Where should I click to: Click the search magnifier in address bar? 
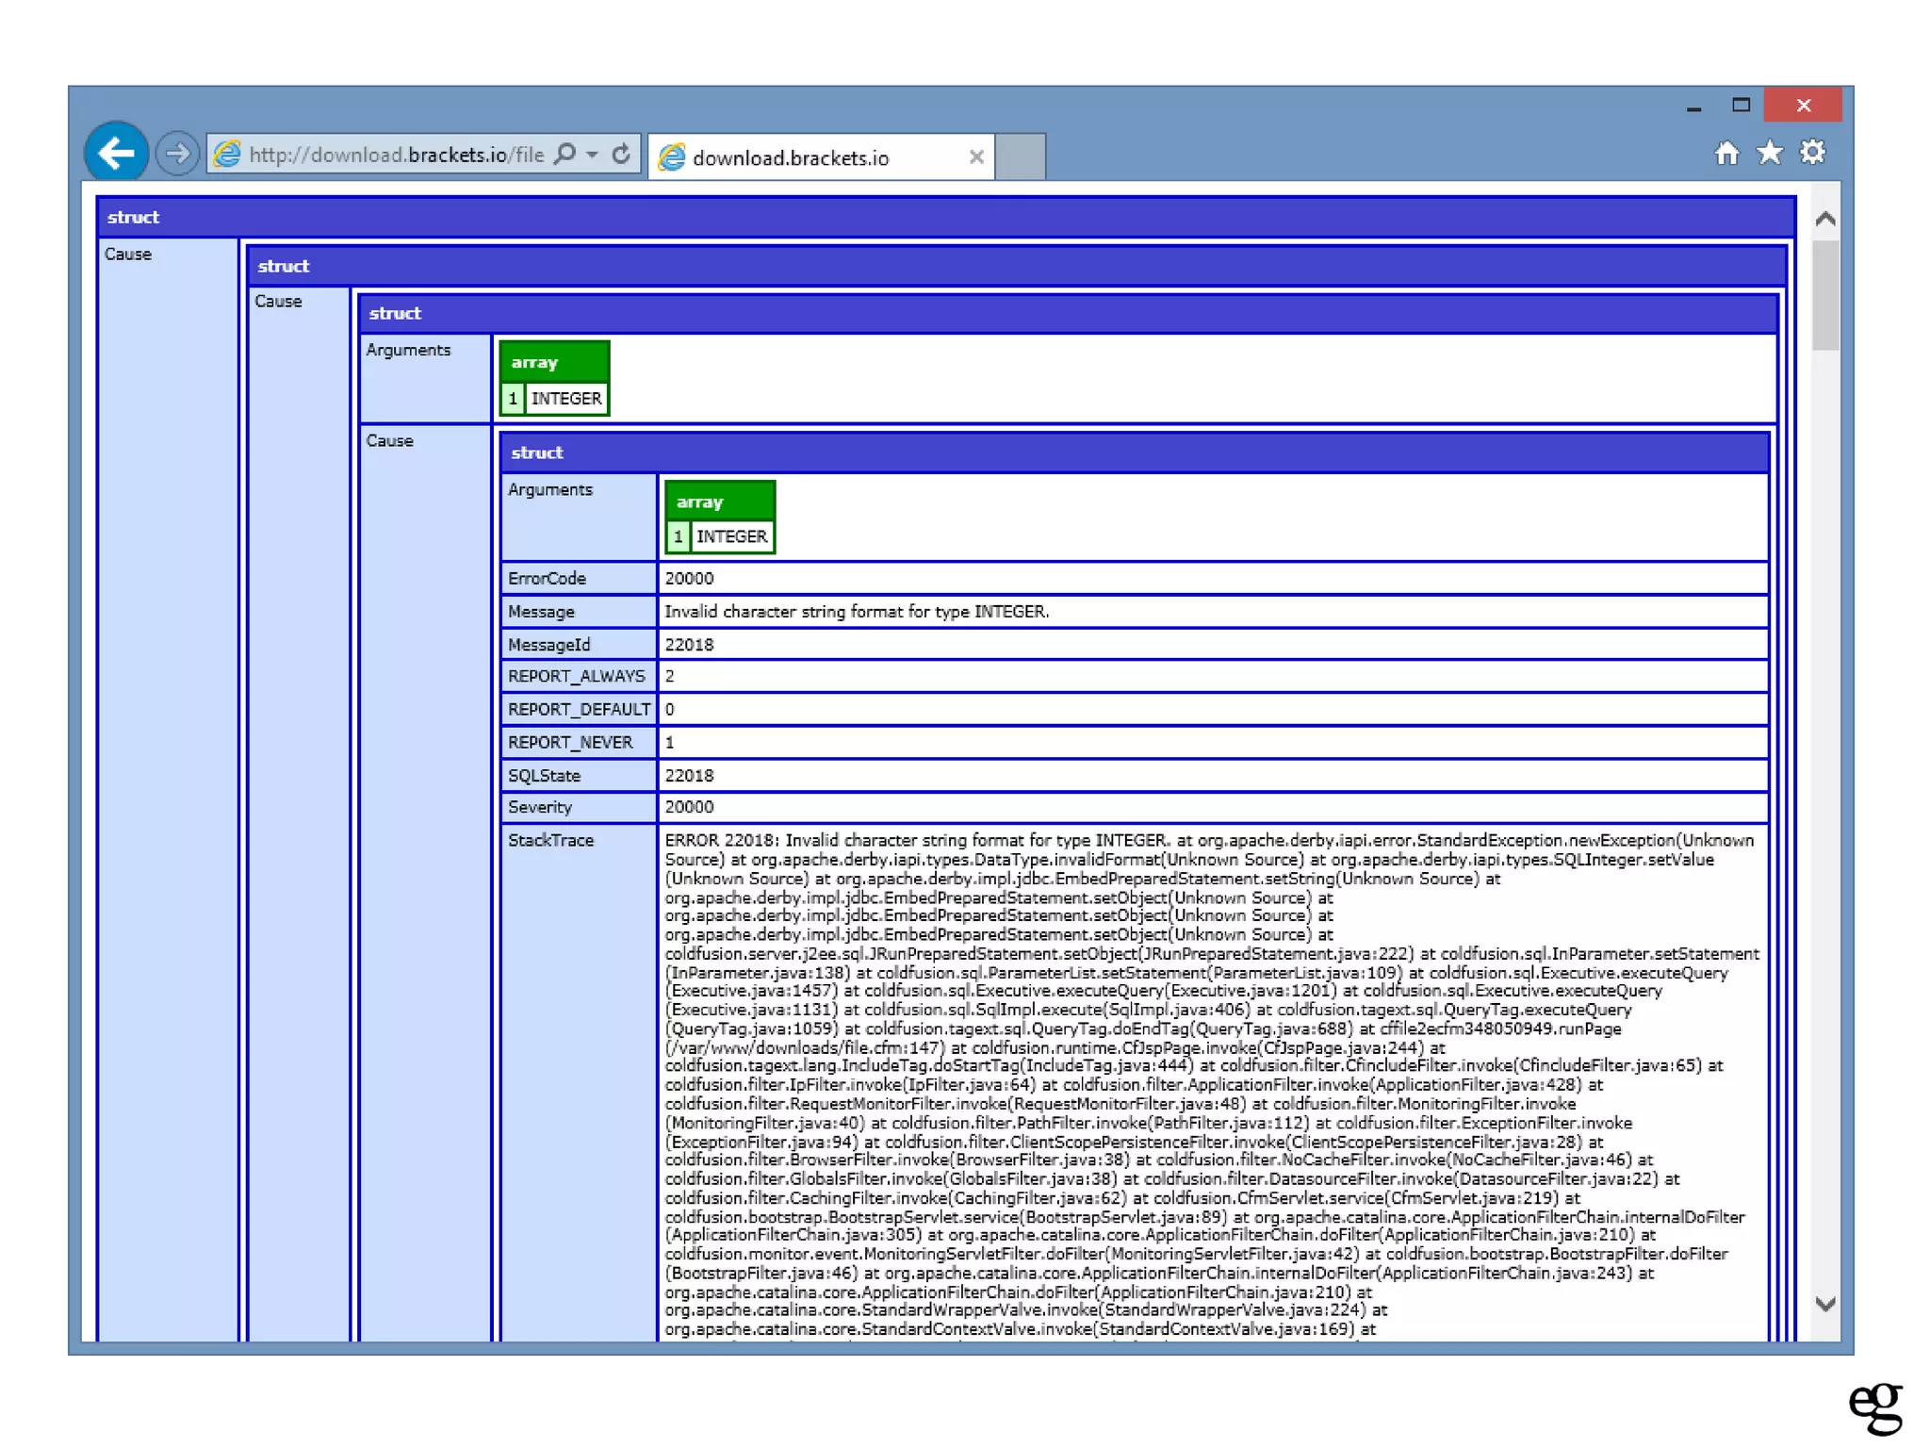(x=565, y=154)
